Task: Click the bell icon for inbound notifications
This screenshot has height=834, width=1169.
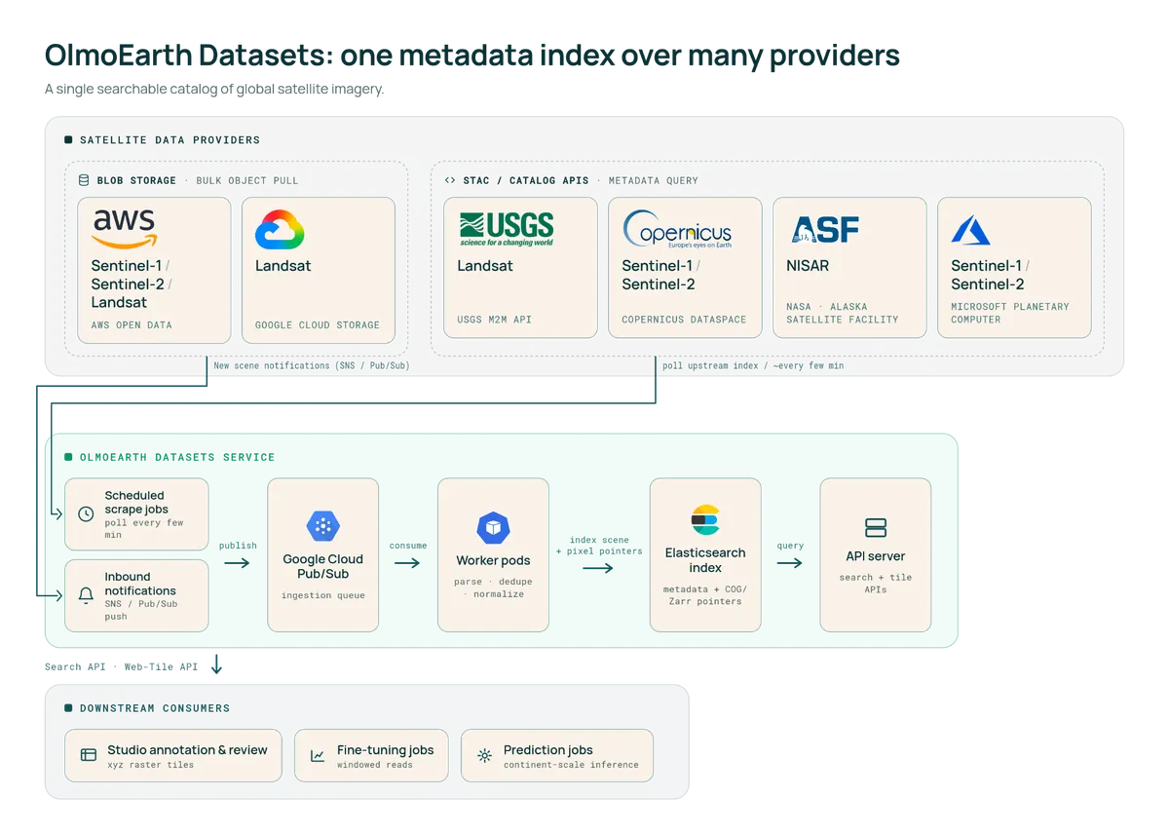Action: (86, 594)
